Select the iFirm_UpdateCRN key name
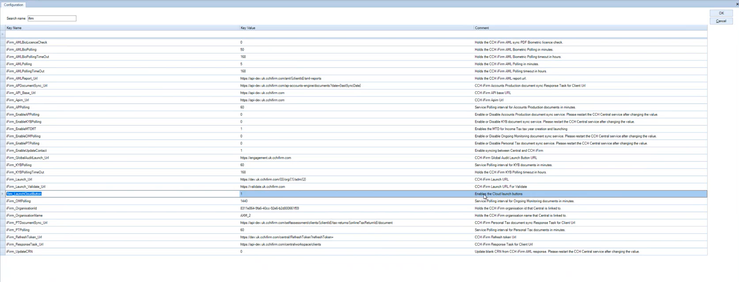The image size is (739, 282). click(19, 252)
